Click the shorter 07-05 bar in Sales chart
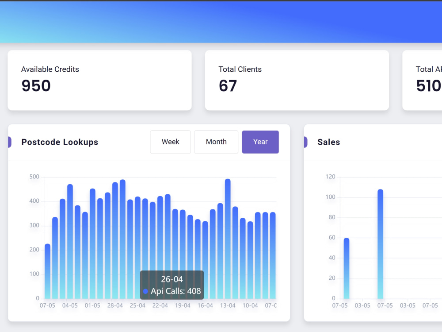This screenshot has width=442, height=332. 346,268
